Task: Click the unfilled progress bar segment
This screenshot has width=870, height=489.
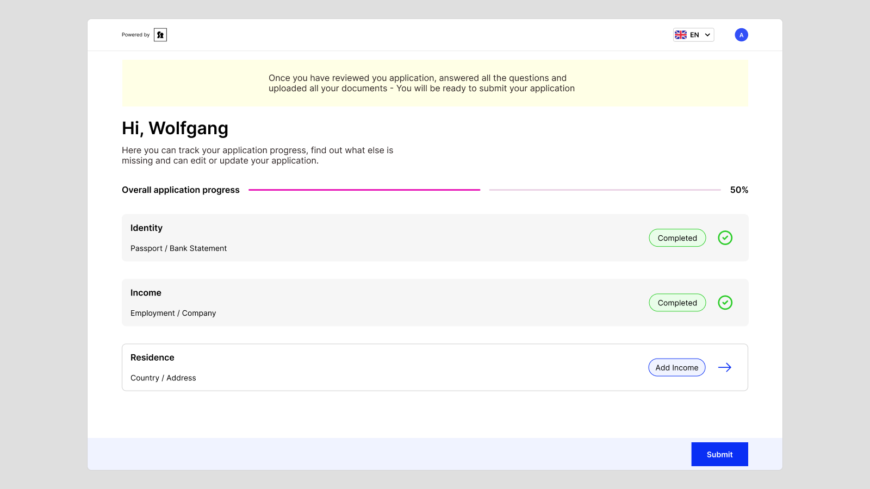Action: (605, 190)
